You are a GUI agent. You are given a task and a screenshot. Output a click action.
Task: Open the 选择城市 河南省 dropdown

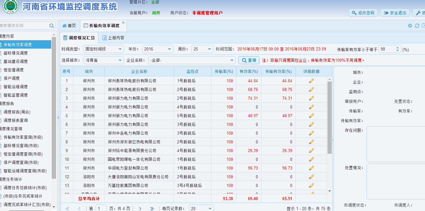[121, 60]
